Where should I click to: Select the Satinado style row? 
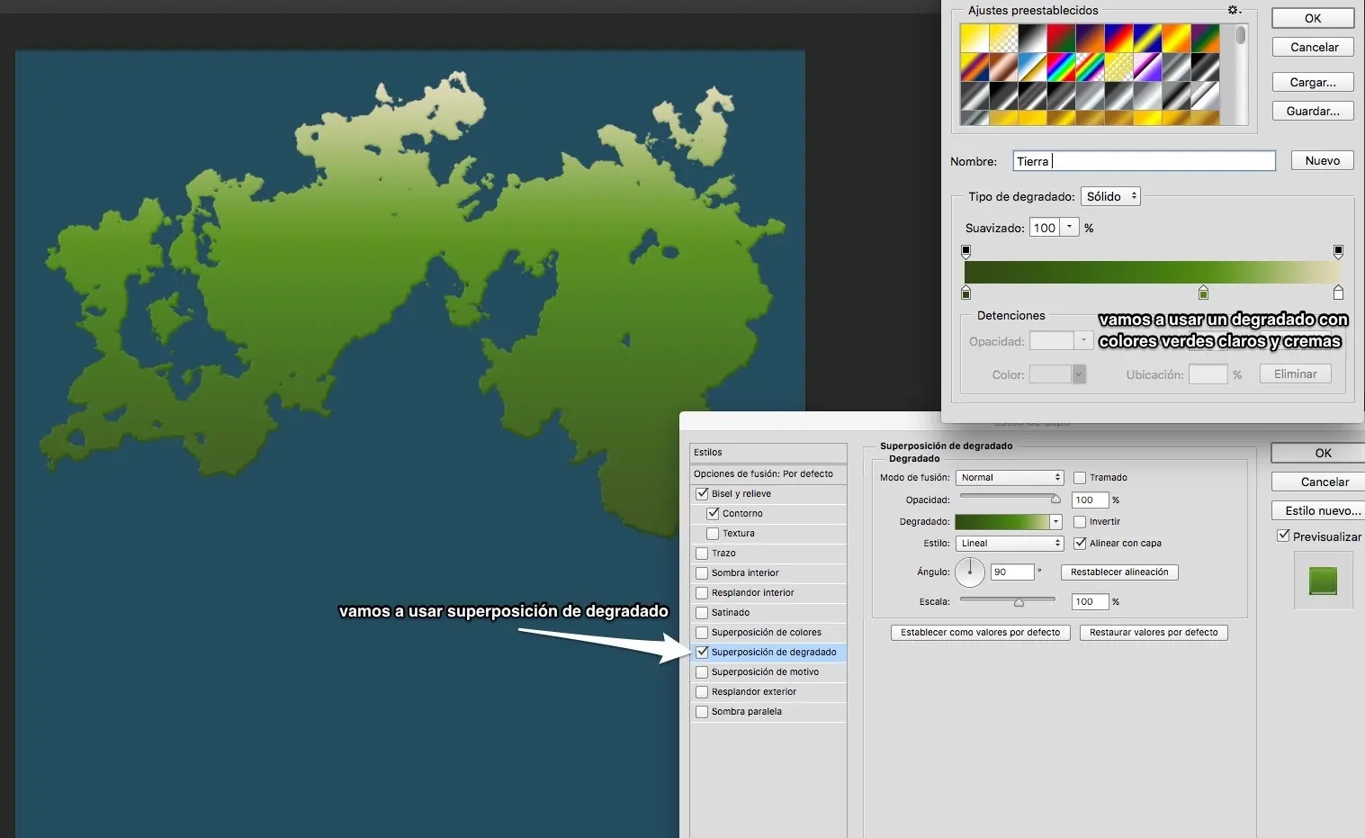768,612
